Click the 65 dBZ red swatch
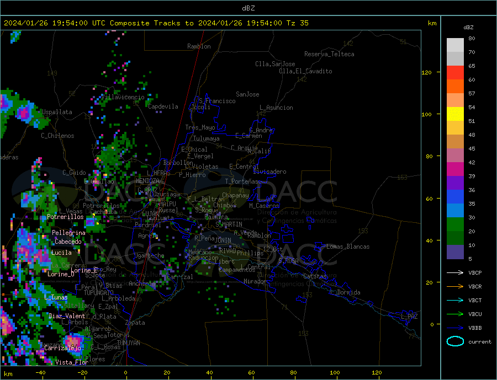This screenshot has width=497, height=380. coord(455,72)
